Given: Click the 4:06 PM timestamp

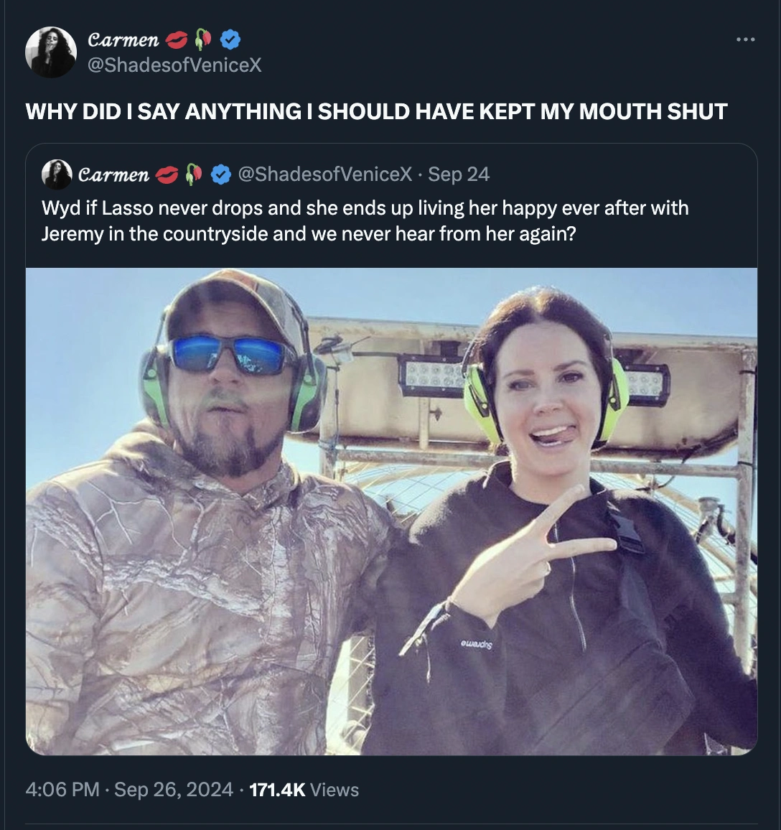Looking at the screenshot, I should [62, 790].
